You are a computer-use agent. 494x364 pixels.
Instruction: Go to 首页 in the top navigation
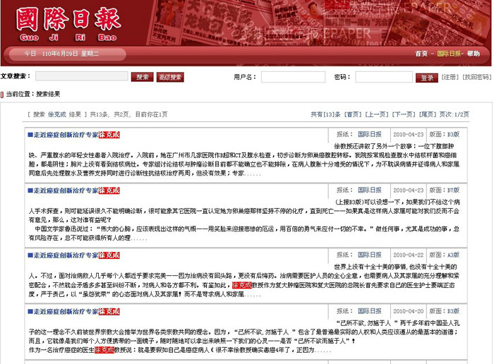(x=421, y=54)
